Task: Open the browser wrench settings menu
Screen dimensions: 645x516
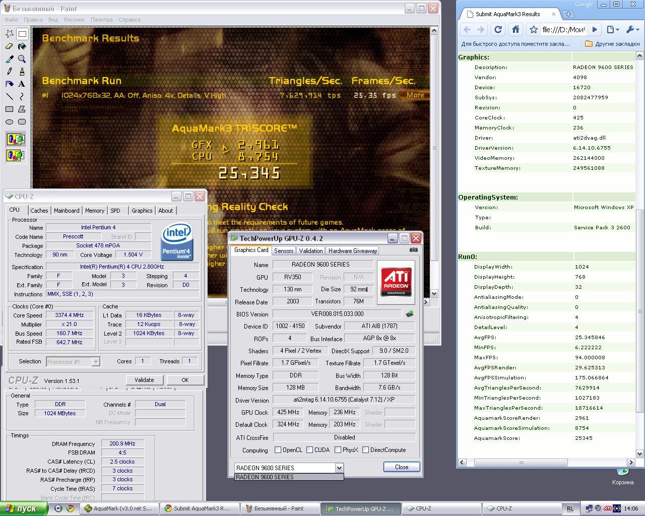Action: [632, 30]
